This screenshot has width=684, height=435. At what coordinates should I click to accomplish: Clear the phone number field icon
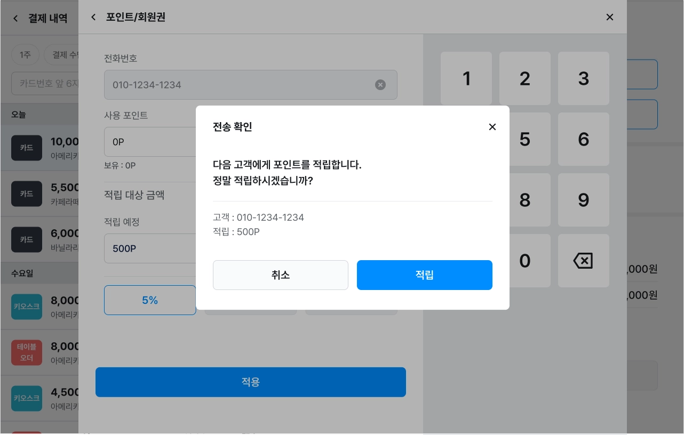(x=380, y=85)
